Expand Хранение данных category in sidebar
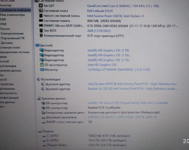This screenshot has height=150, width=189. click(10, 70)
